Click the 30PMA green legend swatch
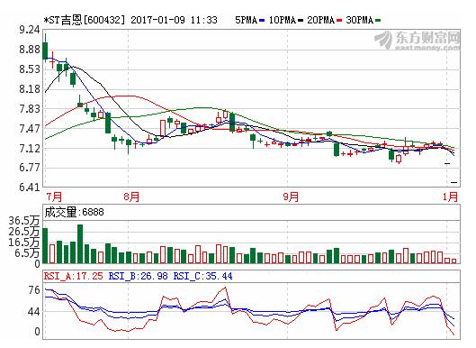Image resolution: width=476 pixels, height=348 pixels. tap(378, 21)
